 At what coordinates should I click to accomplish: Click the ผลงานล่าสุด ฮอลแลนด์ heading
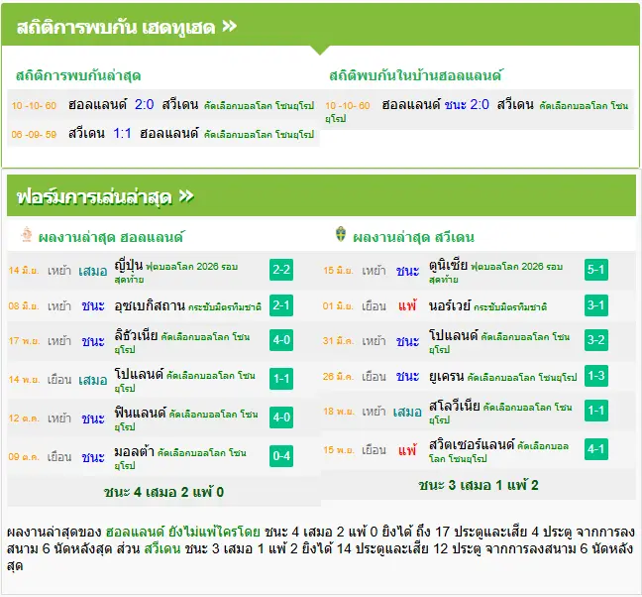click(111, 237)
